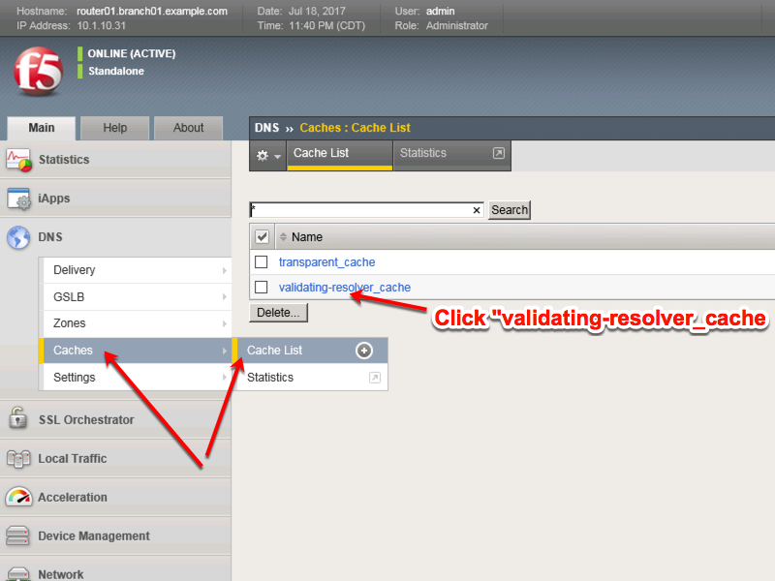
Task: Click pop-out icon on Statistics tab
Action: 499,153
